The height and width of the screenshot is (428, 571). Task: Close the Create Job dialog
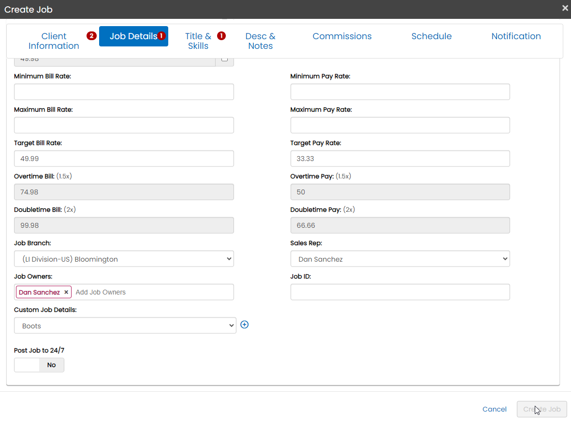565,8
